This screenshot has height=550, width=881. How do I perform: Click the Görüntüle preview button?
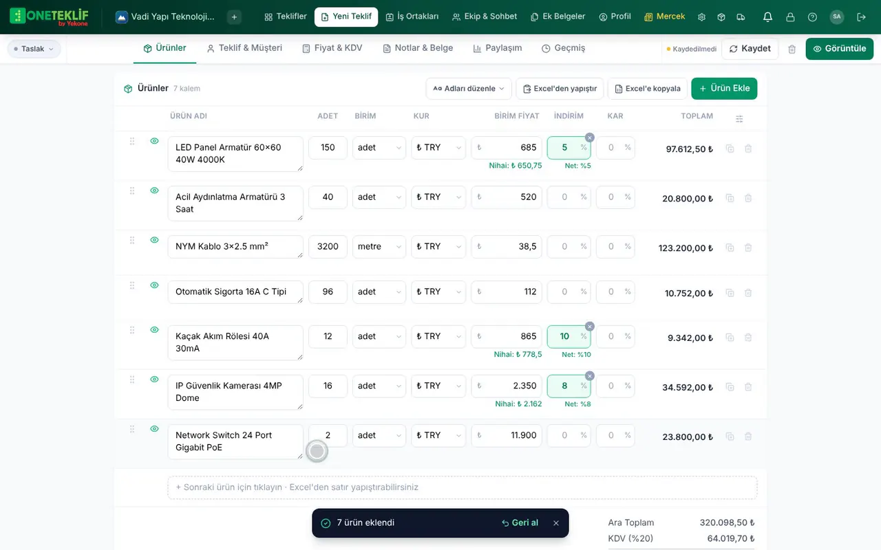pyautogui.click(x=839, y=49)
